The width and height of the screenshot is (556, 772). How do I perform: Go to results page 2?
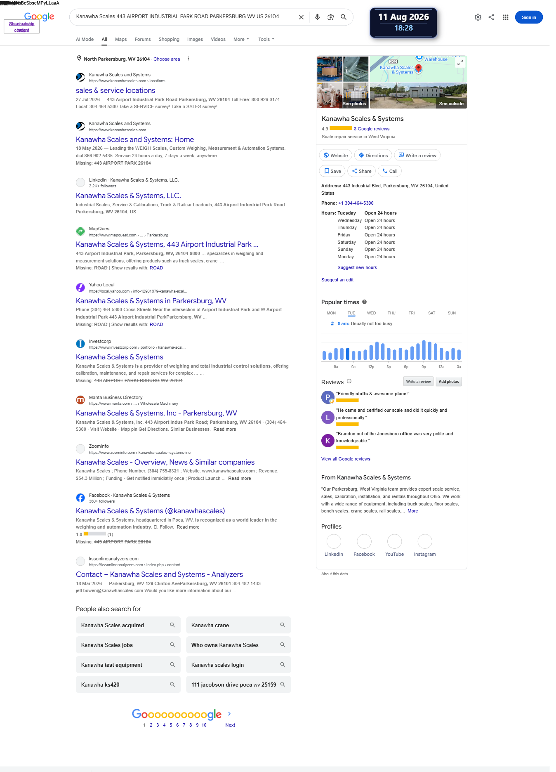tap(151, 725)
